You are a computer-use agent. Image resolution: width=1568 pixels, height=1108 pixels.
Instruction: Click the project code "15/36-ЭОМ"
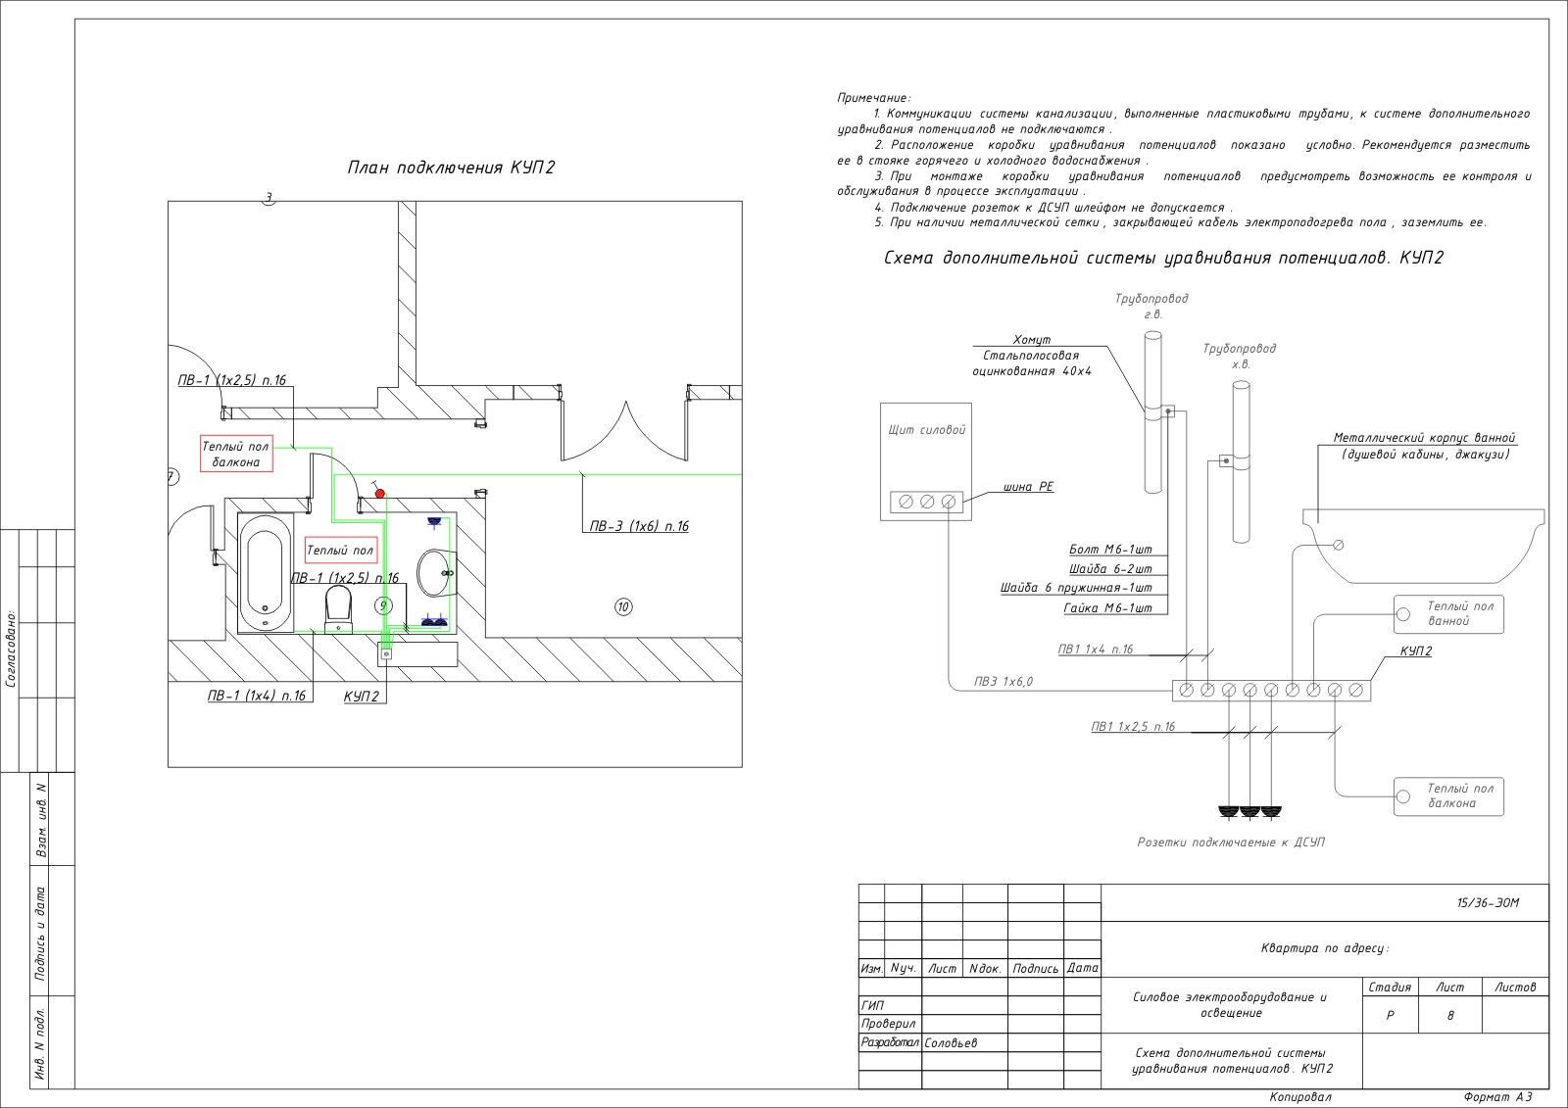click(x=1489, y=903)
